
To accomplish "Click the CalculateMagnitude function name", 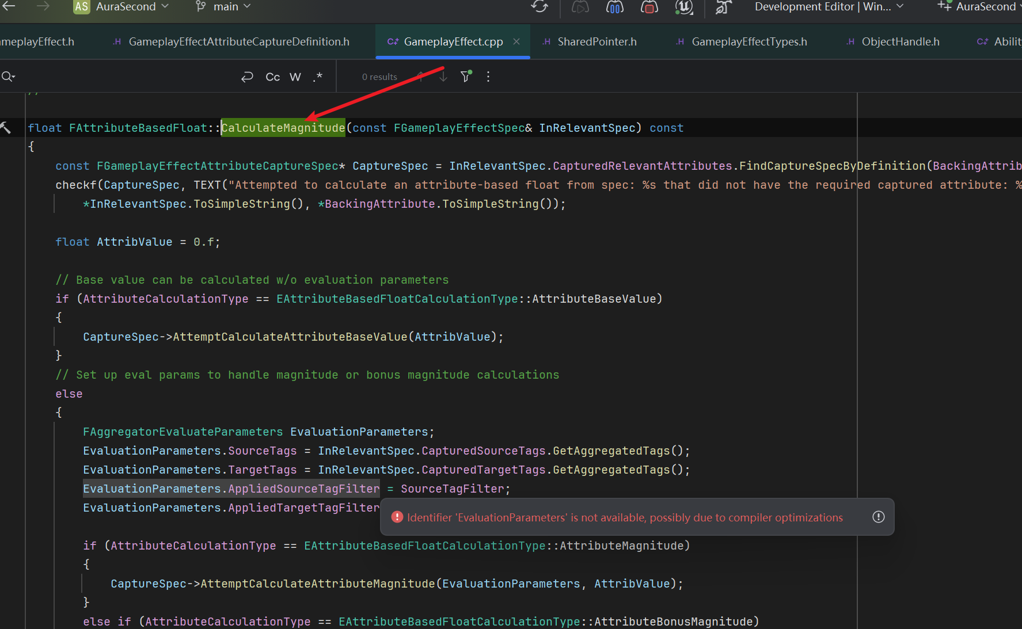I will pos(283,128).
